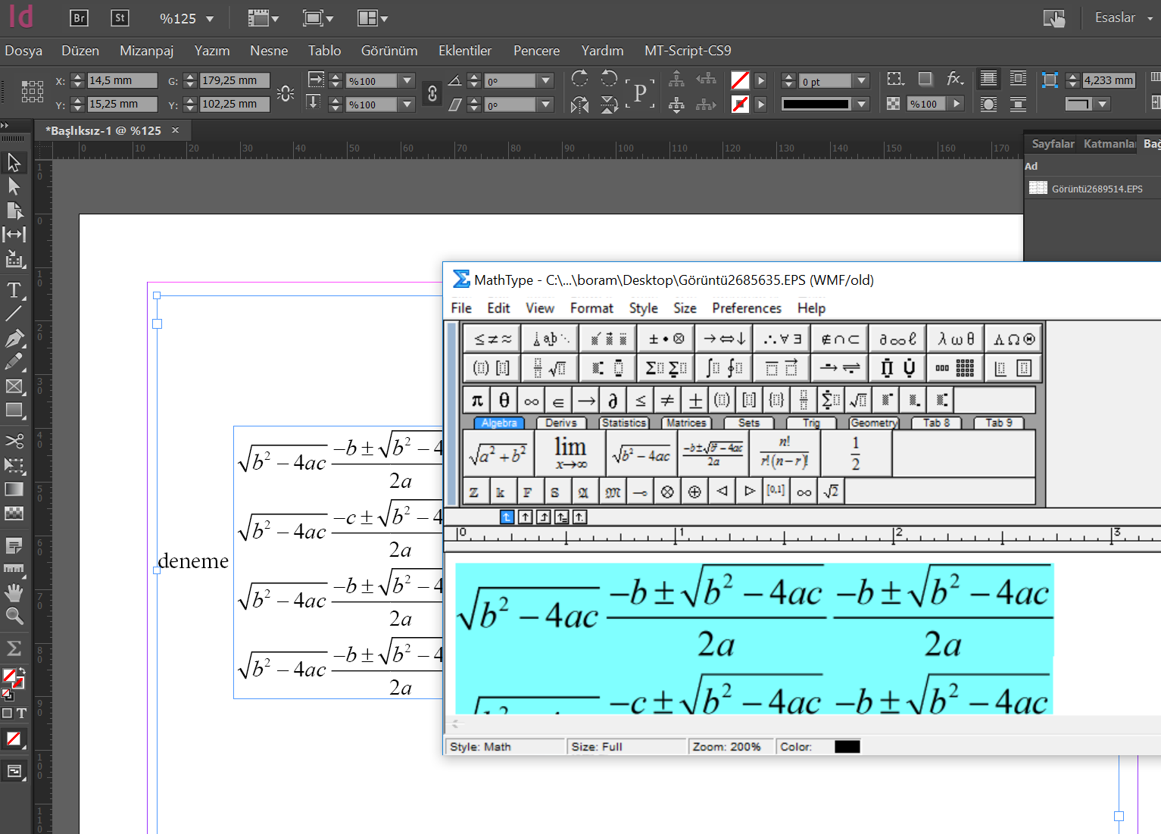
Task: Select the Zoom magnifier tool
Action: tap(14, 616)
